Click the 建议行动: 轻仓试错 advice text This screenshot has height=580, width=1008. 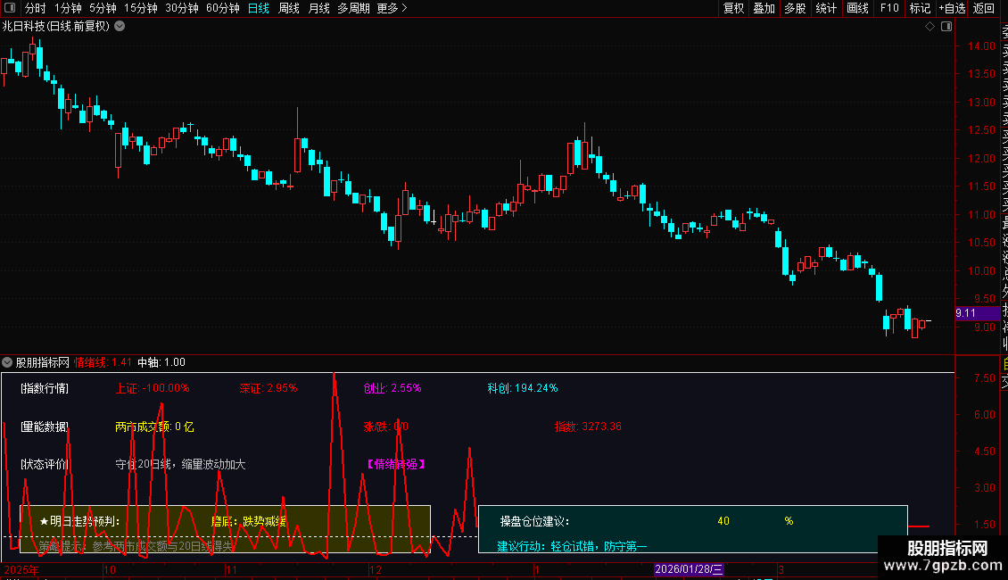(x=572, y=547)
